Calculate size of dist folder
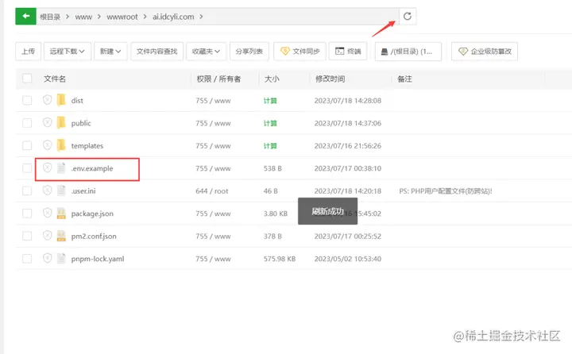The image size is (572, 354). [x=270, y=101]
